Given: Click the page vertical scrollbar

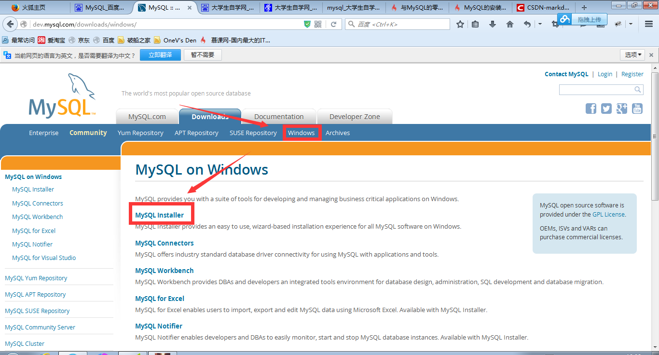Looking at the screenshot, I should (x=655, y=136).
